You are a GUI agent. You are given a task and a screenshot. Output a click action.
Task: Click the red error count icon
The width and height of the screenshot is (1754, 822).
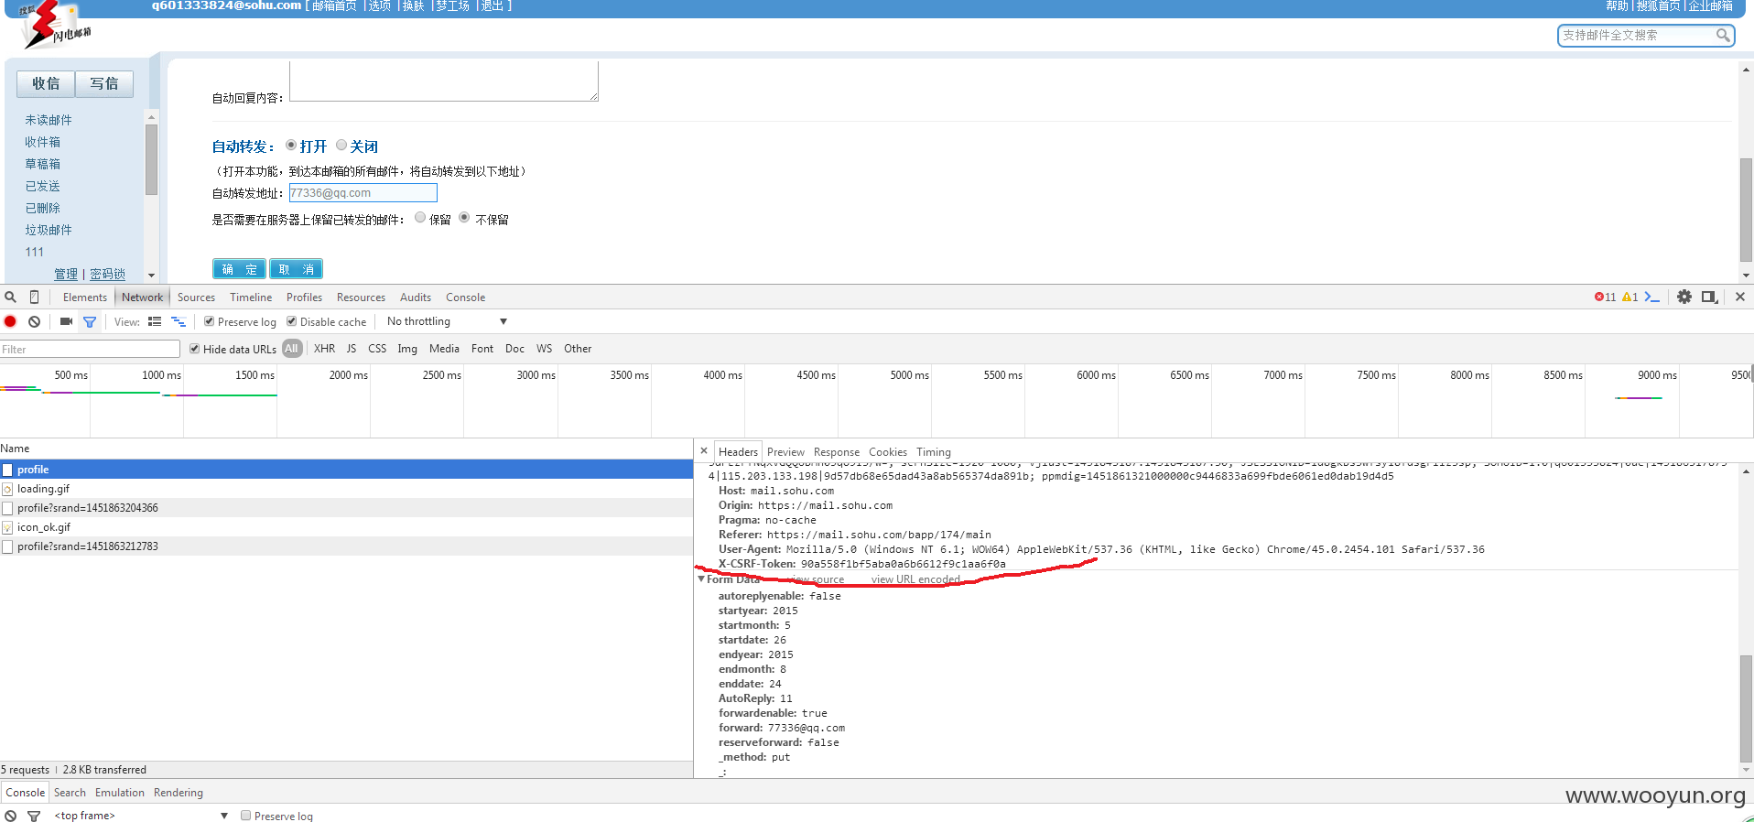(x=1599, y=297)
